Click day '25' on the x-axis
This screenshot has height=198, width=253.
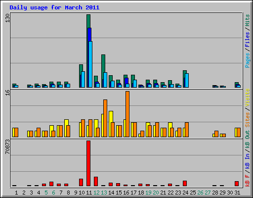point(193,193)
